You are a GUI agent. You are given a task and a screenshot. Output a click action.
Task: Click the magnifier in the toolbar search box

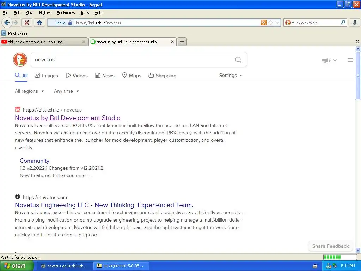tap(343, 23)
